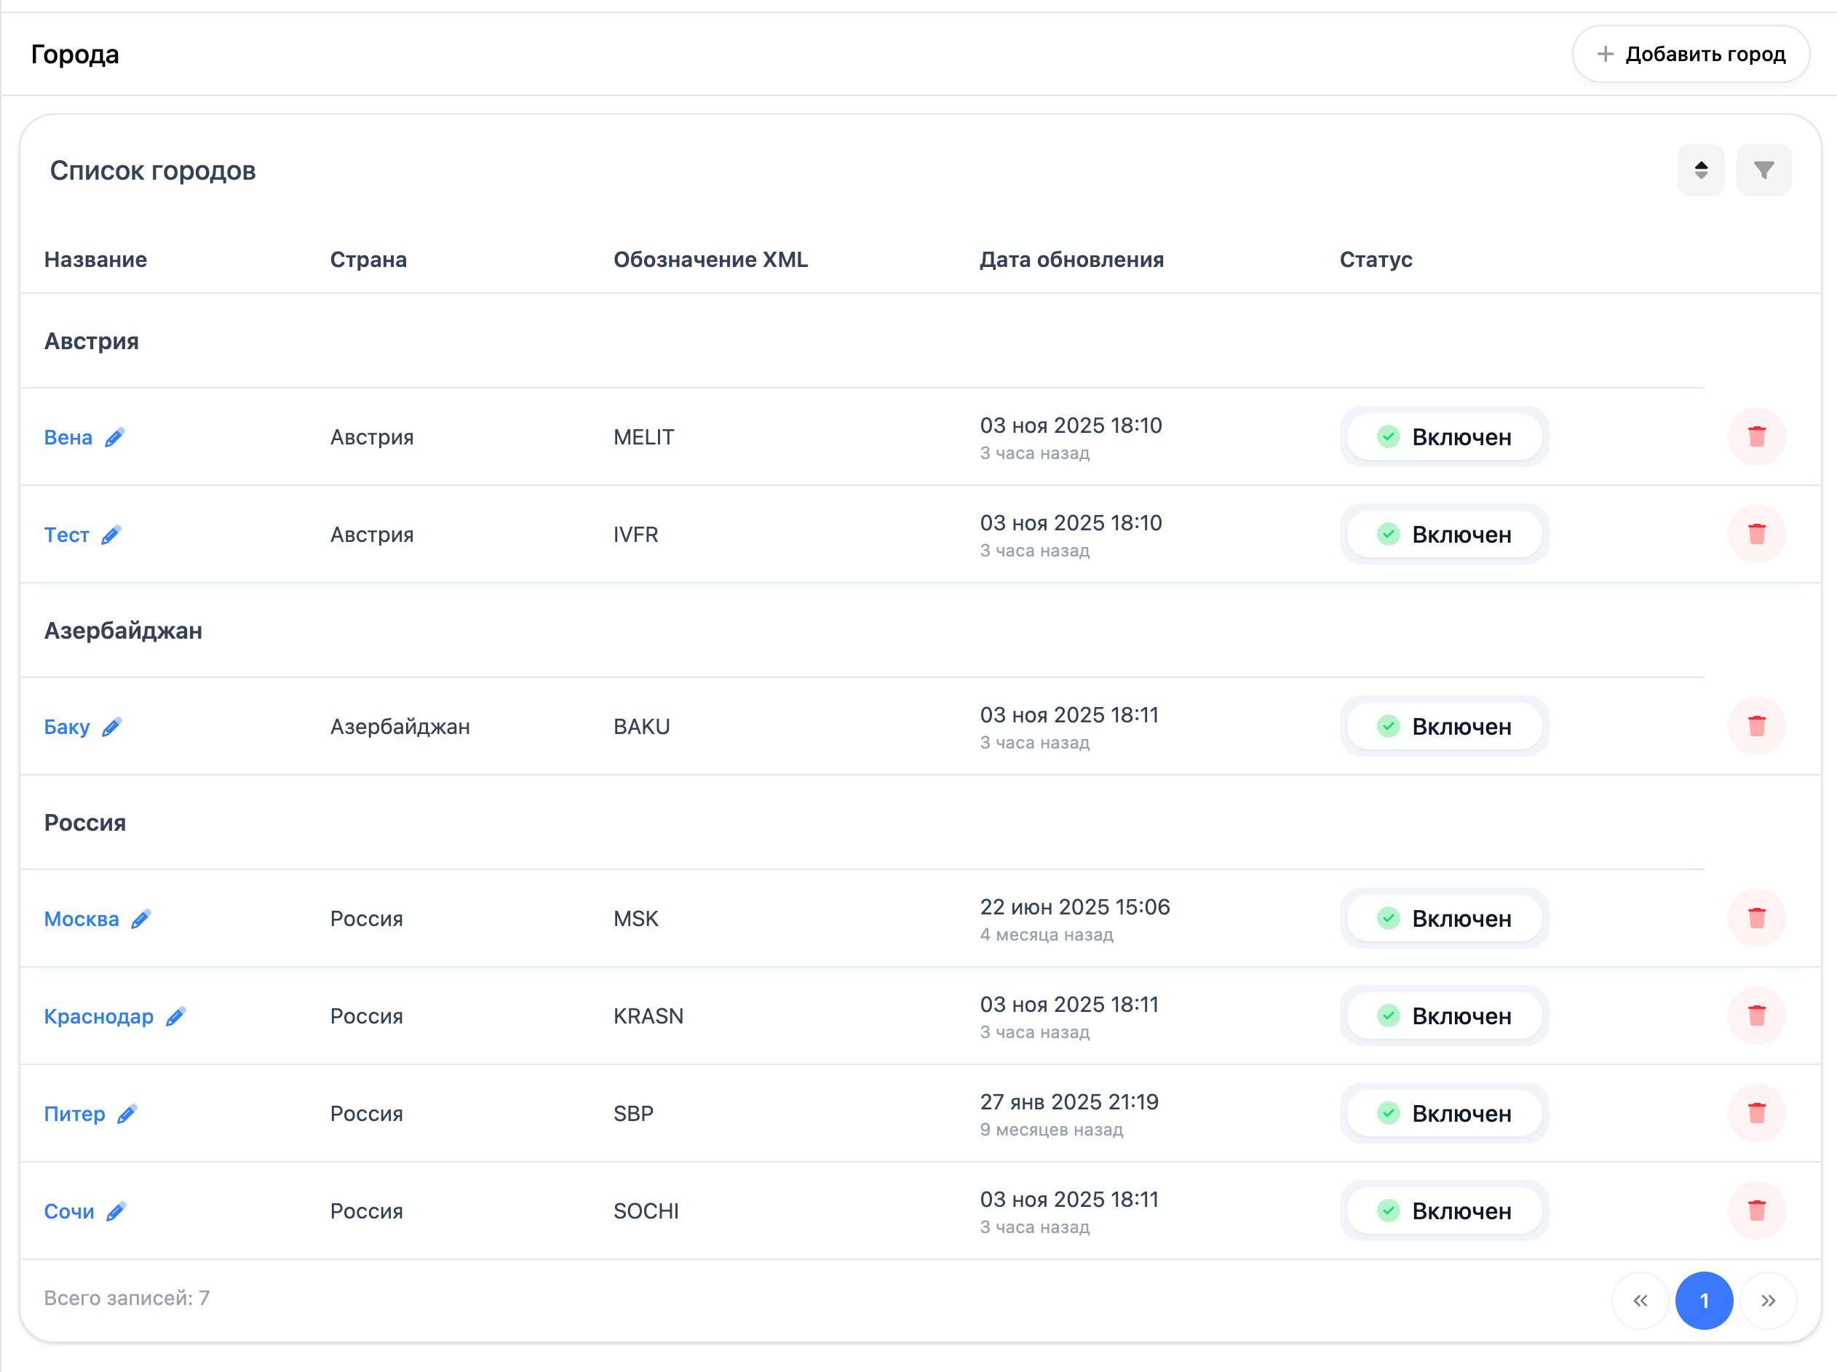This screenshot has width=1837, height=1372.
Task: Toggle Баку's Включен status badge
Action: (1443, 727)
